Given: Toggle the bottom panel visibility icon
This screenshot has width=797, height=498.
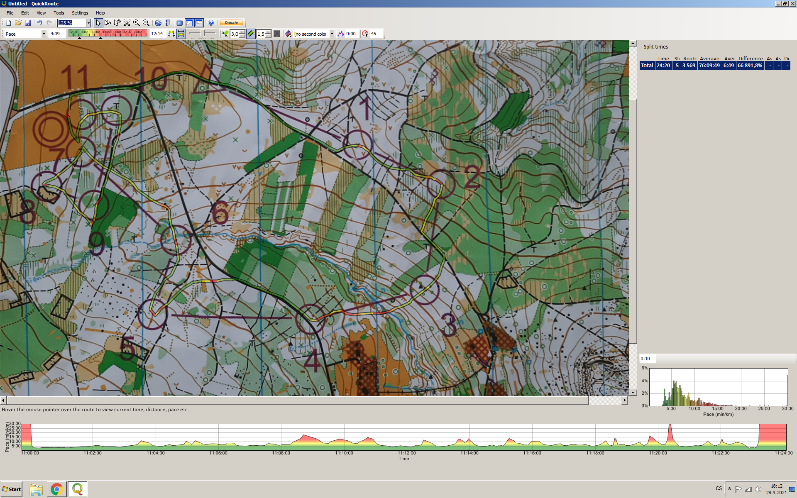Looking at the screenshot, I should 199,23.
